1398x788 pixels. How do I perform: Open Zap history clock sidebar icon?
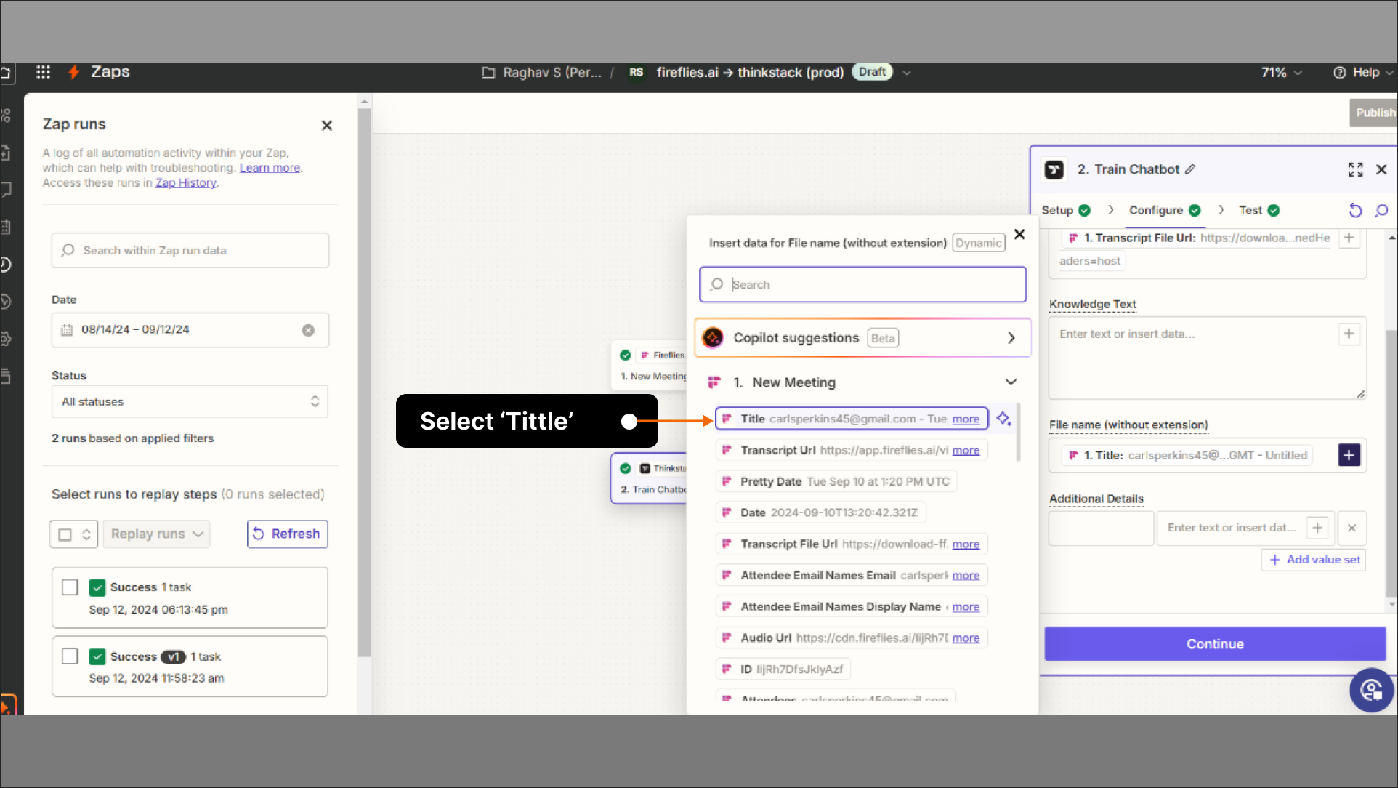click(x=5, y=264)
